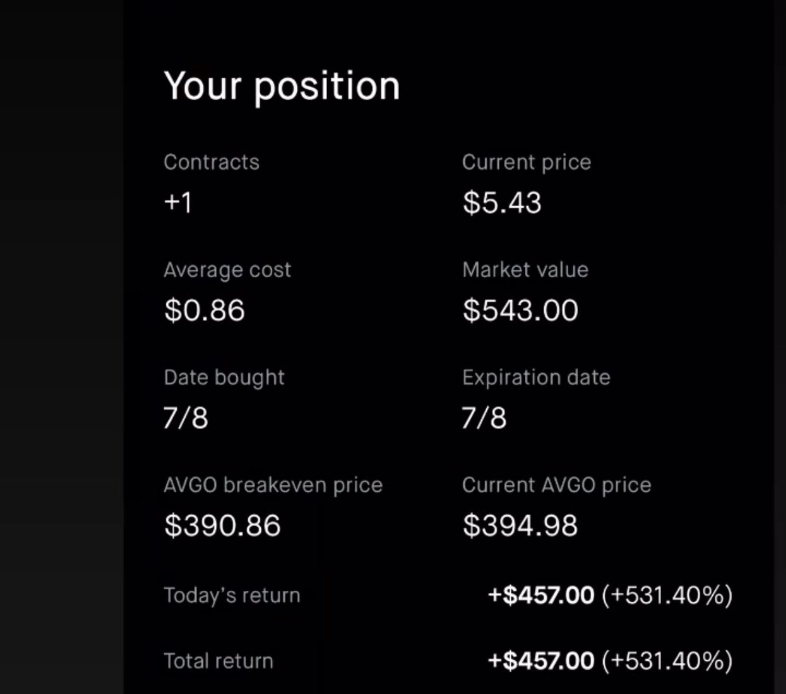This screenshot has height=694, width=786.
Task: Select the Contracts label
Action: coord(212,162)
